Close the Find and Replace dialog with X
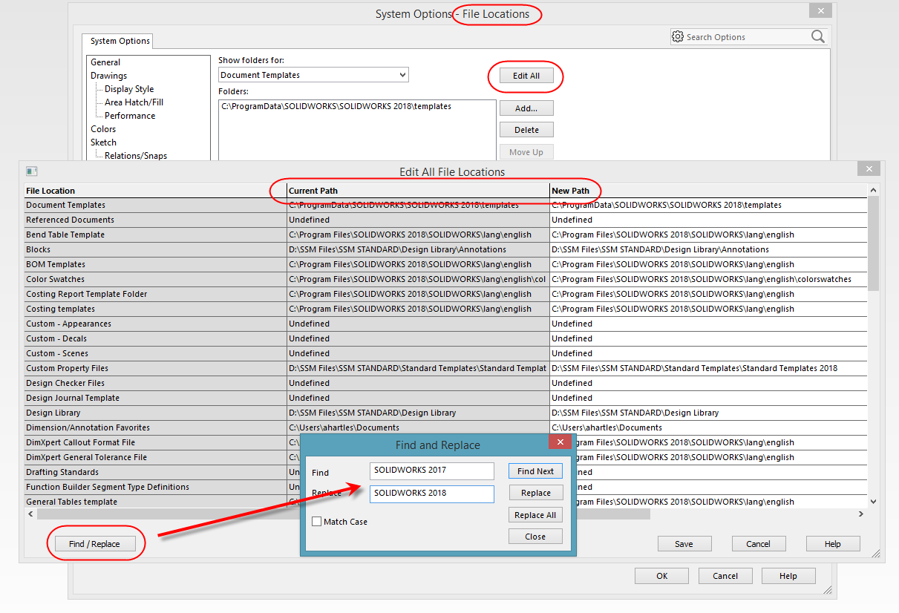 (559, 443)
